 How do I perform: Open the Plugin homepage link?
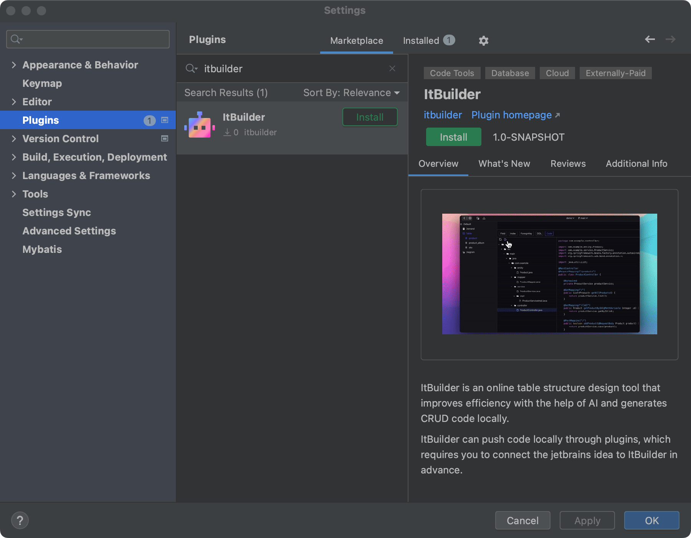pos(516,115)
